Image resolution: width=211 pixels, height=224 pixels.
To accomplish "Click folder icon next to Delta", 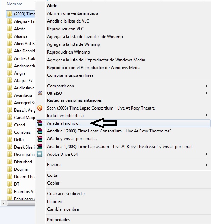I will (9, 140).
